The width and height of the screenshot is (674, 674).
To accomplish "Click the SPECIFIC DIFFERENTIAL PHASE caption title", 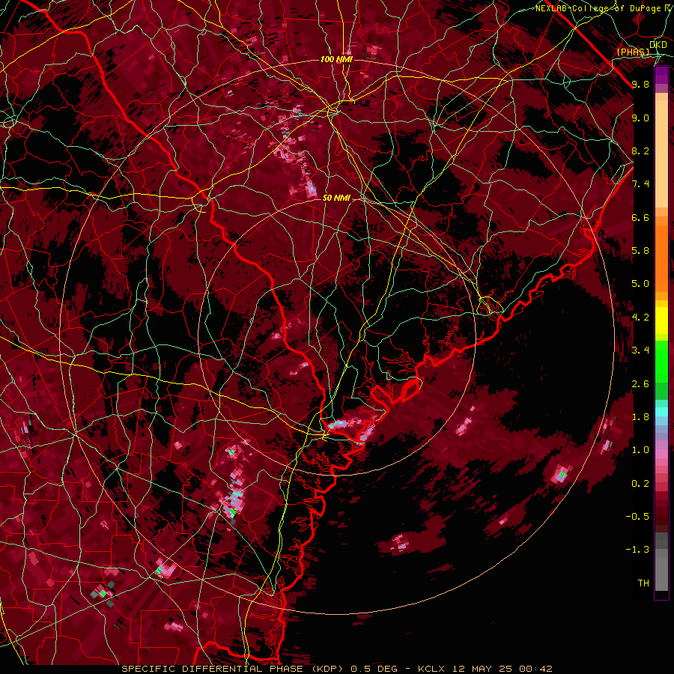I will tap(213, 669).
